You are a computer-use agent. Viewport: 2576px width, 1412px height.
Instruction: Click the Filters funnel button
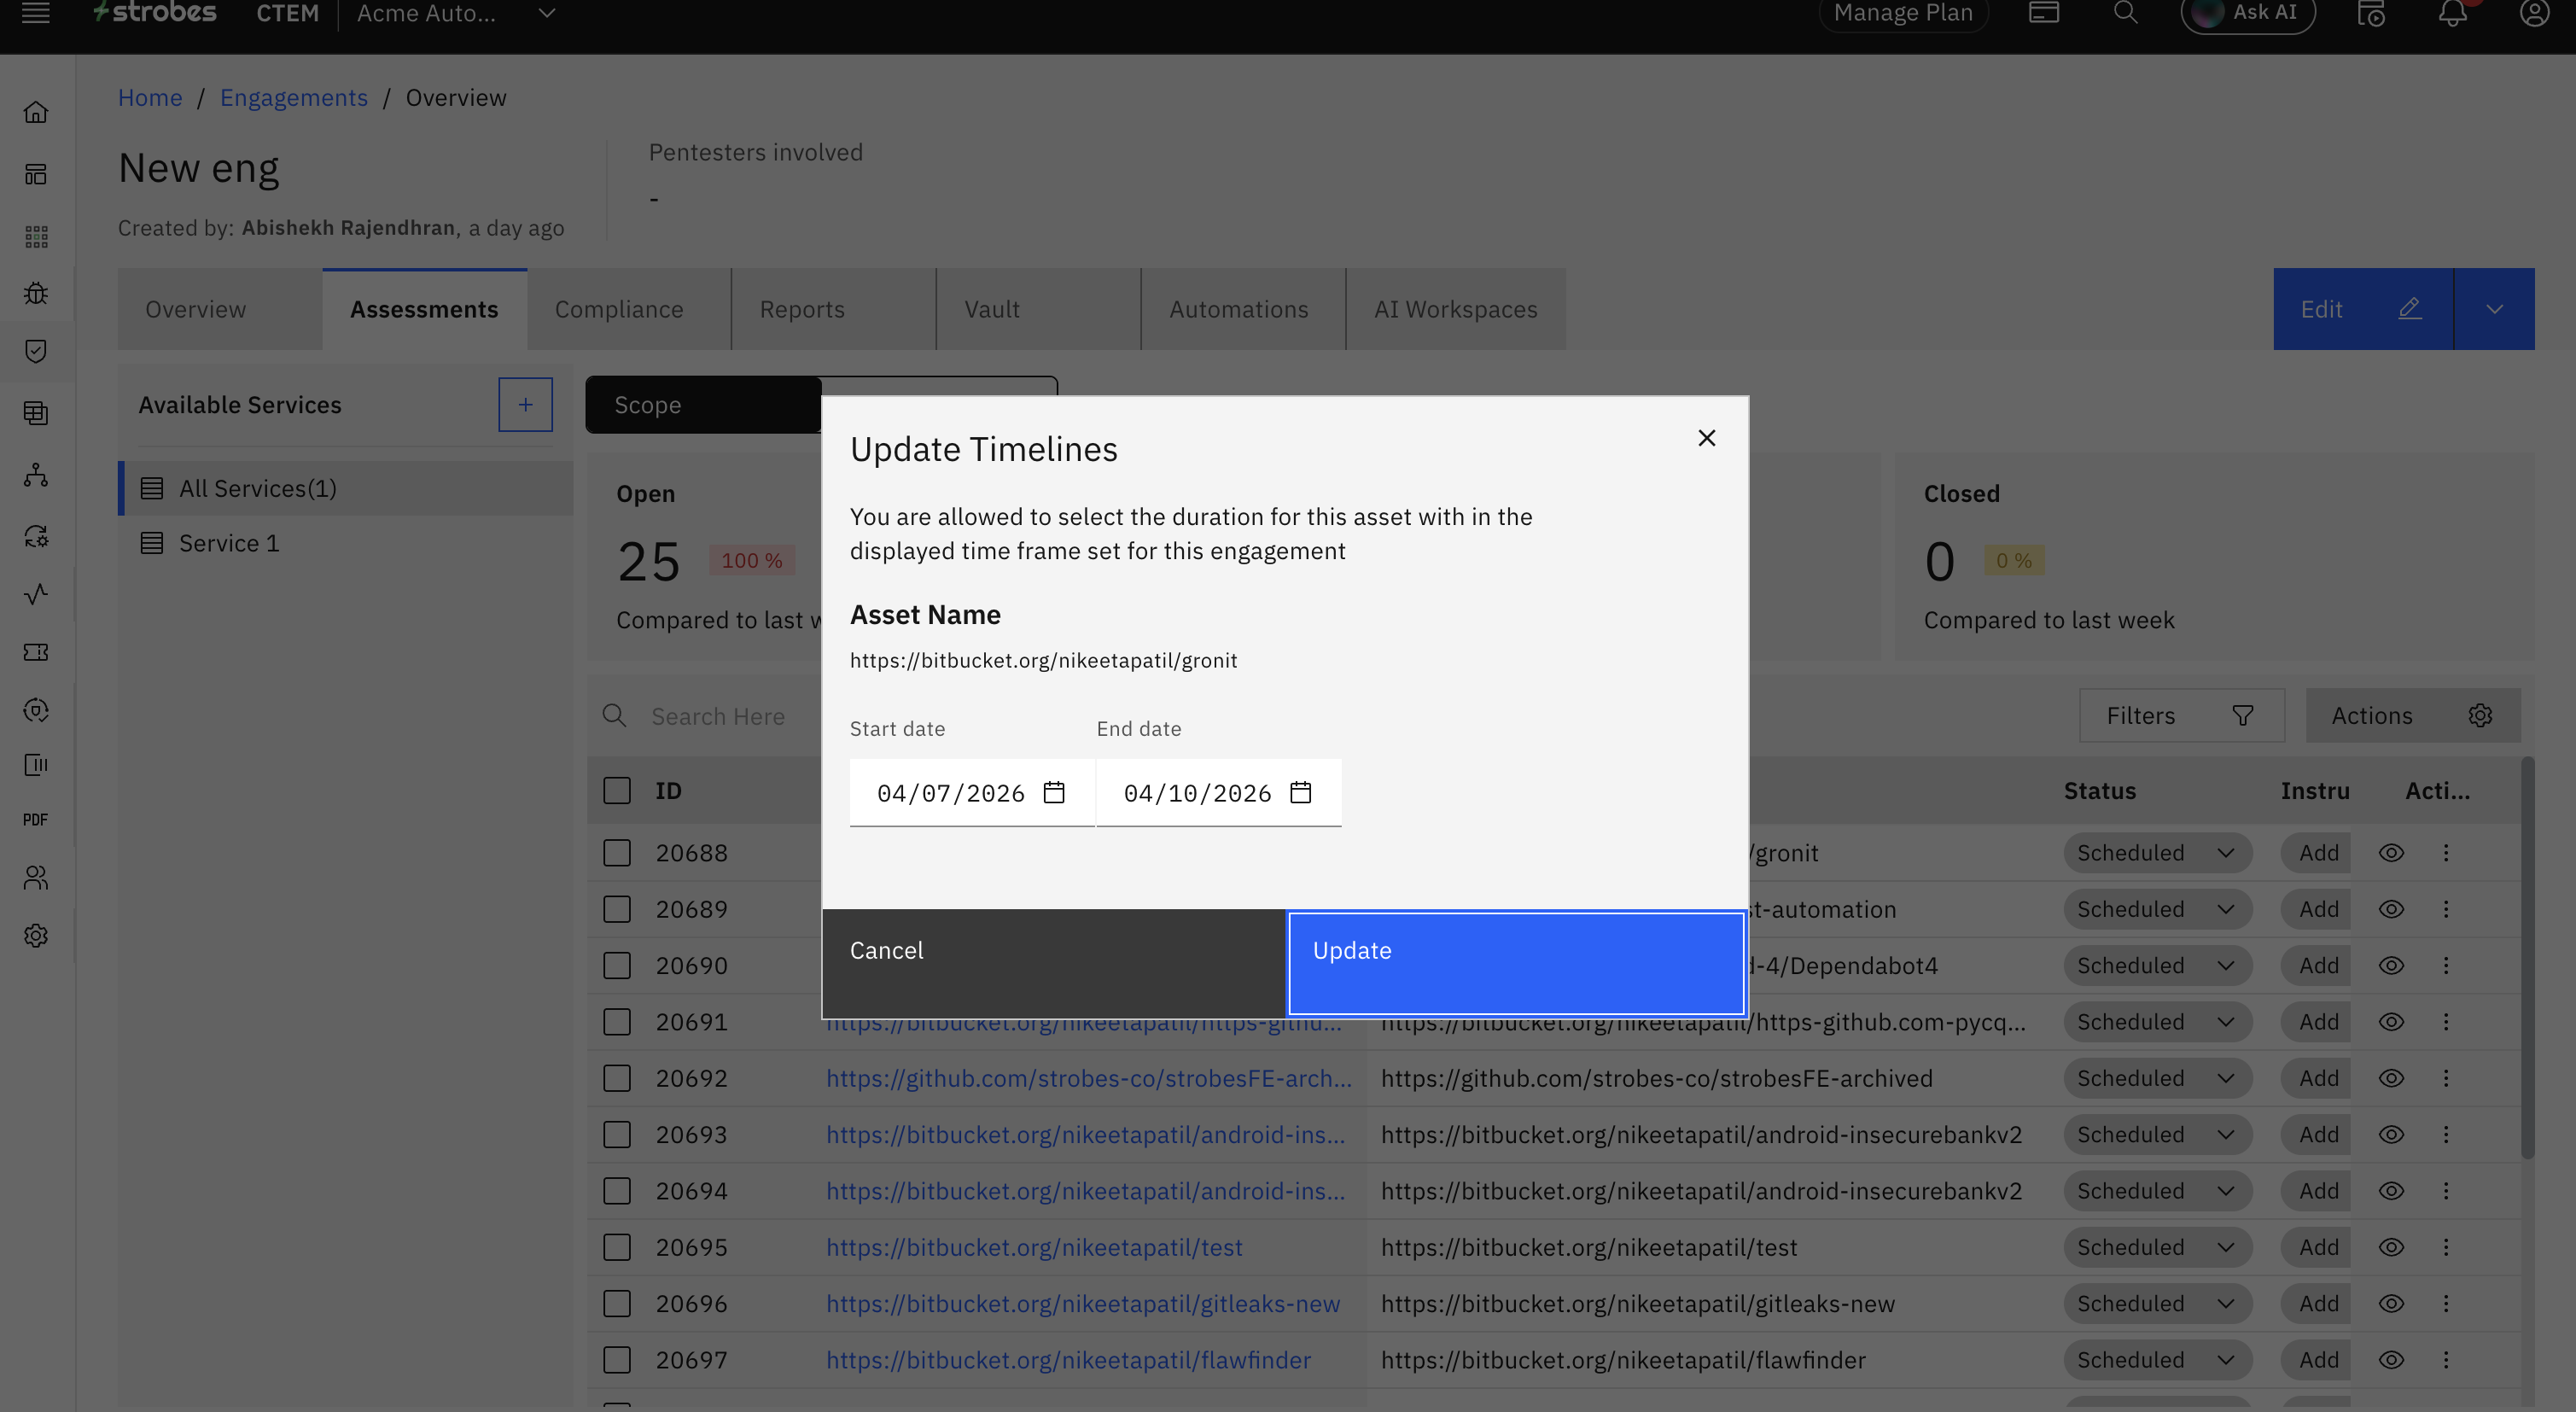(2181, 716)
